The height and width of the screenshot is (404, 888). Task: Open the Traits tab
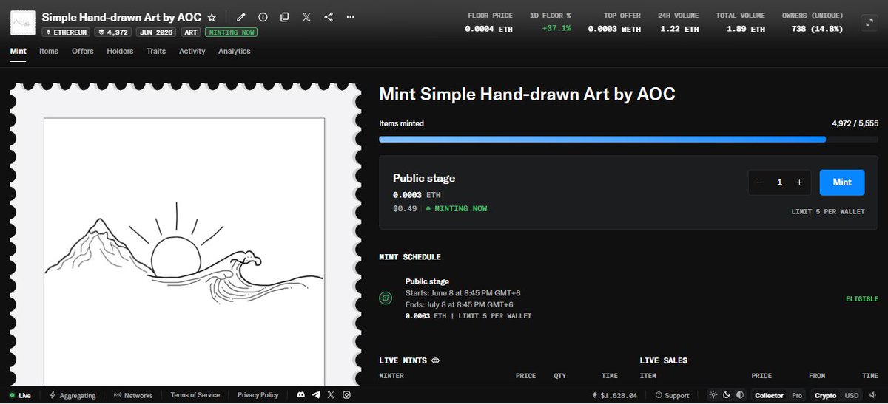156,52
